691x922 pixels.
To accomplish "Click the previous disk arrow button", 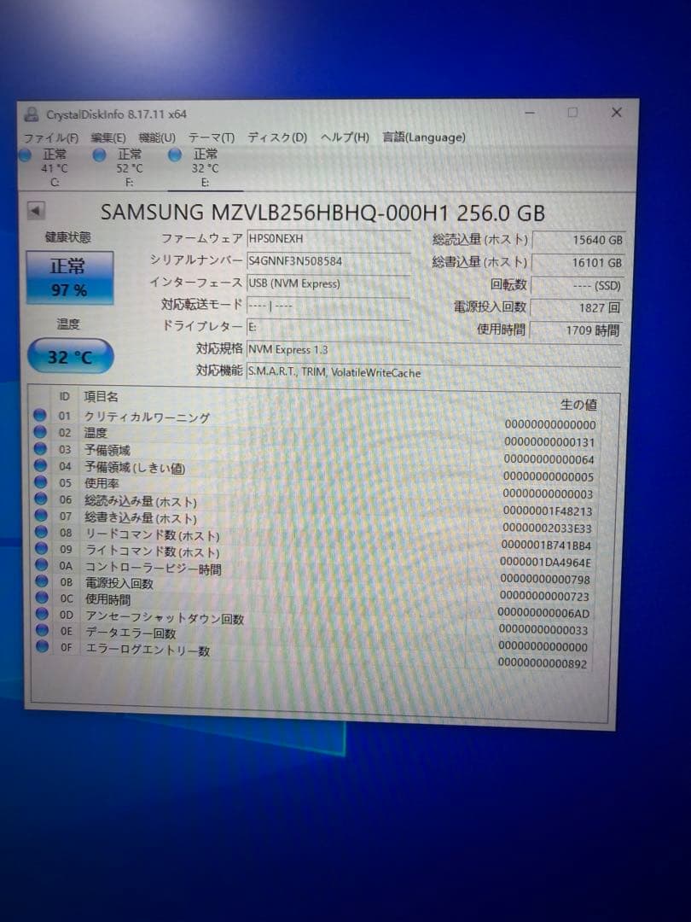I will click(36, 211).
